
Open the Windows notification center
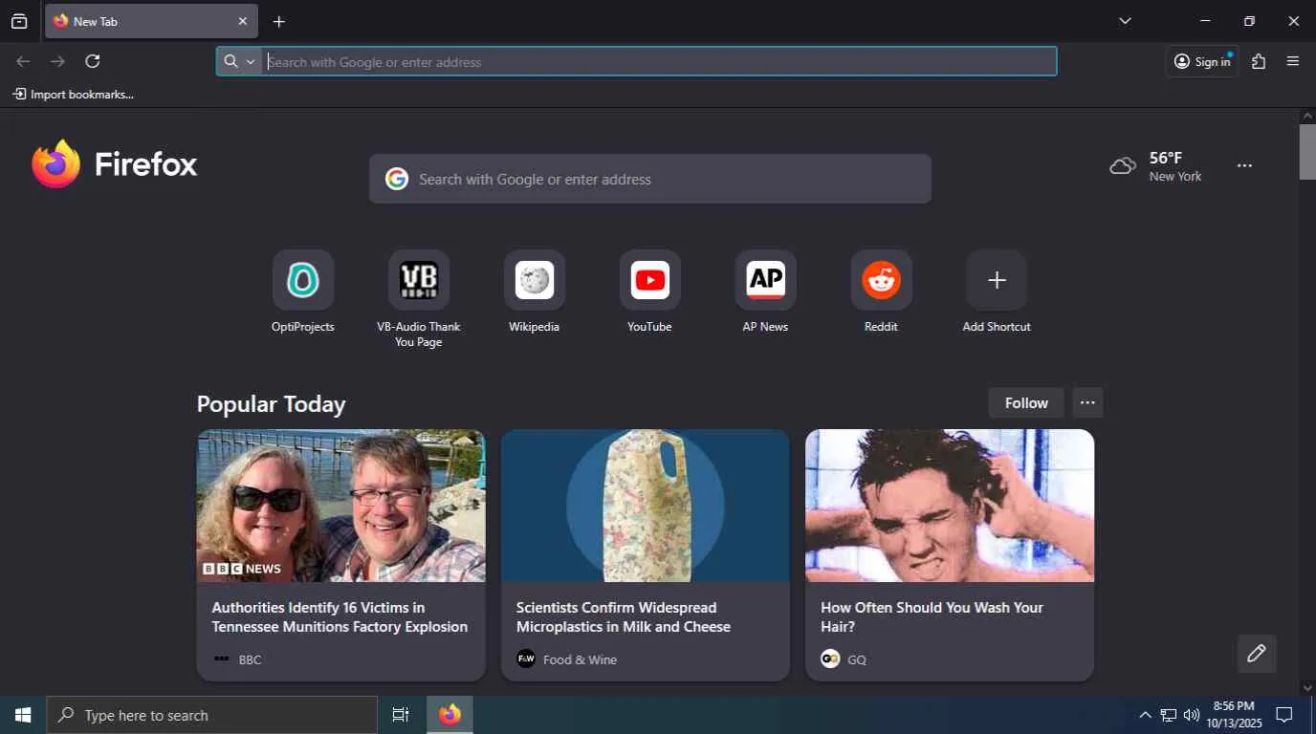pyautogui.click(x=1285, y=715)
